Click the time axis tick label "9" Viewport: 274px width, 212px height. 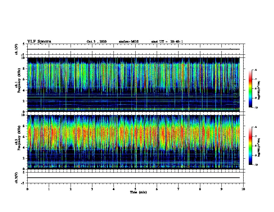click(x=221, y=189)
